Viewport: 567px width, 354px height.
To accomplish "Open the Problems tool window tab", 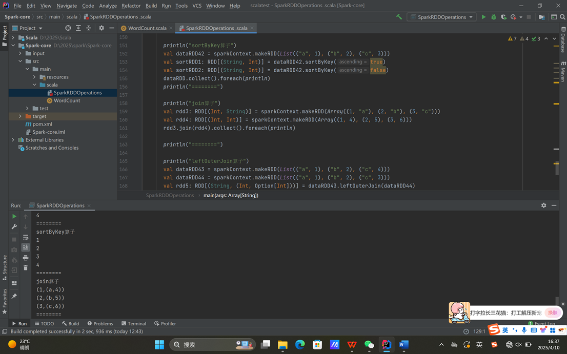I will coord(100,323).
